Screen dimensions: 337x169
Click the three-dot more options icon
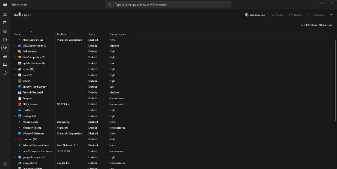coord(331,15)
